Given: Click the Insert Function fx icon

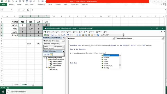Looking at the screenshot, I should click(28, 10).
